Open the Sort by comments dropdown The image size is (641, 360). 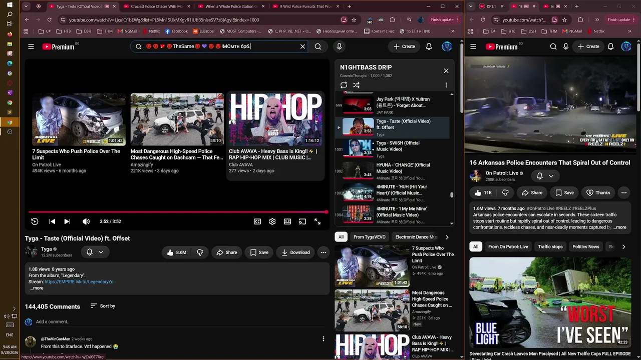(103, 306)
